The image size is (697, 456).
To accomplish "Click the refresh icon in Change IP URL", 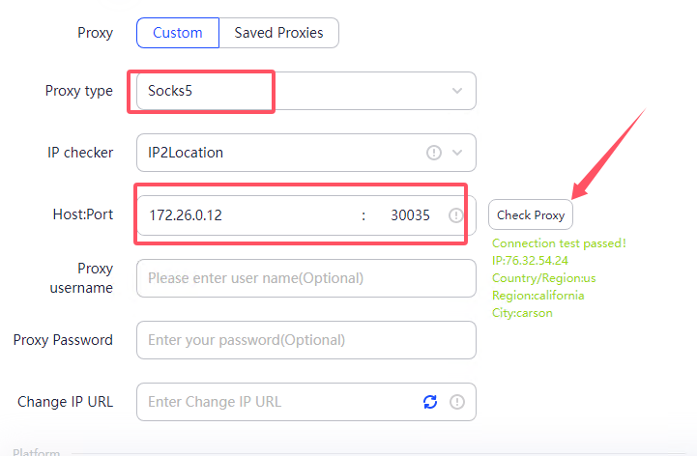I will [x=430, y=402].
